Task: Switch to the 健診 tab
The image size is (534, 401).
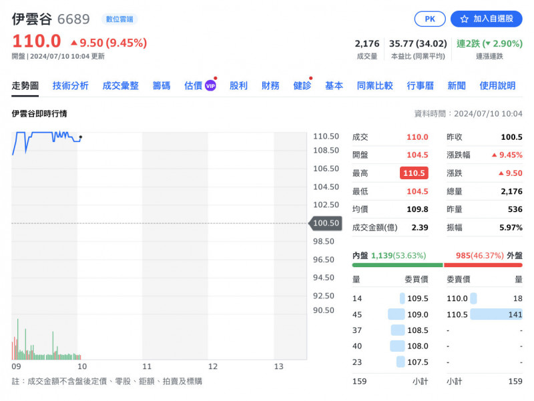Action: pos(302,86)
